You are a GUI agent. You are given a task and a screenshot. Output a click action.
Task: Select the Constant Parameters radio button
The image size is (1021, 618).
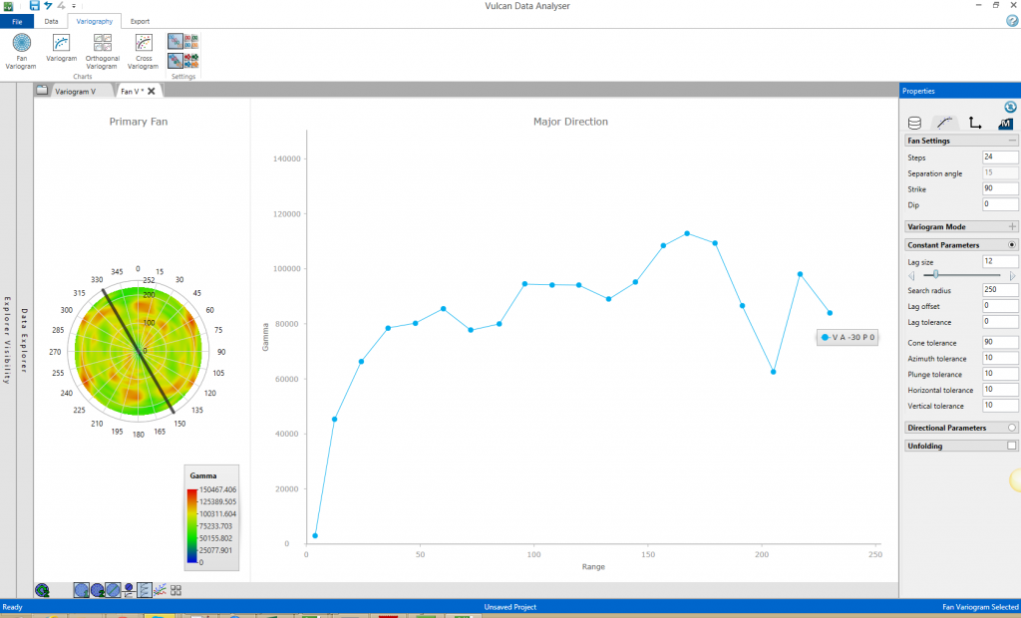[1012, 244]
